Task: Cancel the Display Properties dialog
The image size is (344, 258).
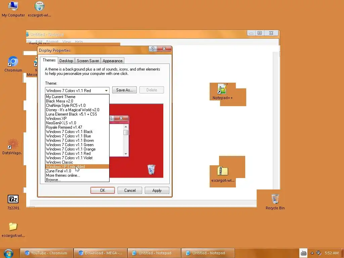Action: (x=130, y=190)
